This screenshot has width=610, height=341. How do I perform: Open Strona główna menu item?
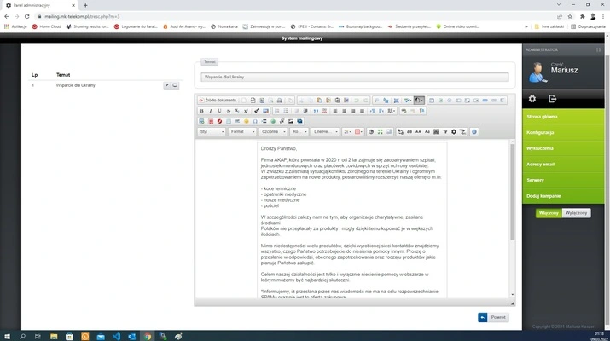point(563,117)
